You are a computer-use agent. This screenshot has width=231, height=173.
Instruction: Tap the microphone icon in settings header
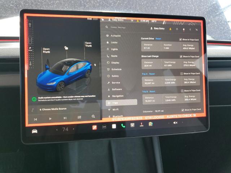pyautogui.click(x=184, y=30)
